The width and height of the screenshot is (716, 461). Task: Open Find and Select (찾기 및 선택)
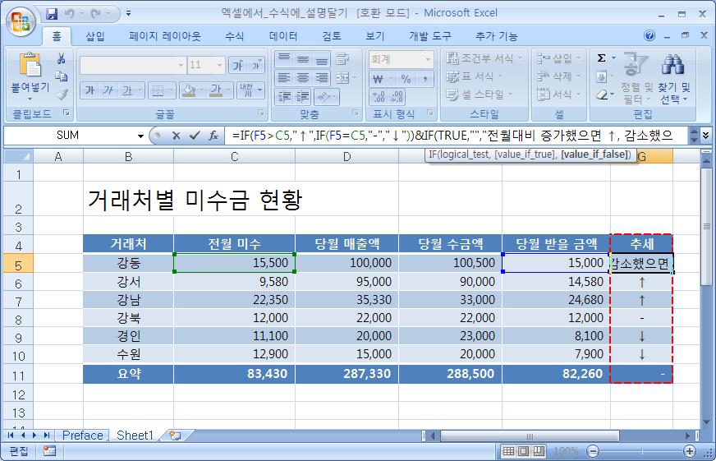point(674,79)
